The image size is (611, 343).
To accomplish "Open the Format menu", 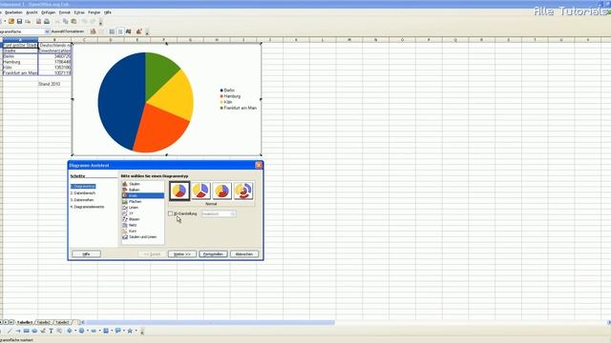I will (x=64, y=12).
